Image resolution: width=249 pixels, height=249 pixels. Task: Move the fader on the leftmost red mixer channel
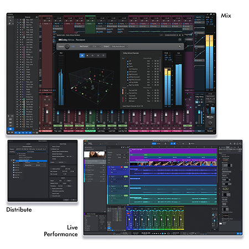47,112
